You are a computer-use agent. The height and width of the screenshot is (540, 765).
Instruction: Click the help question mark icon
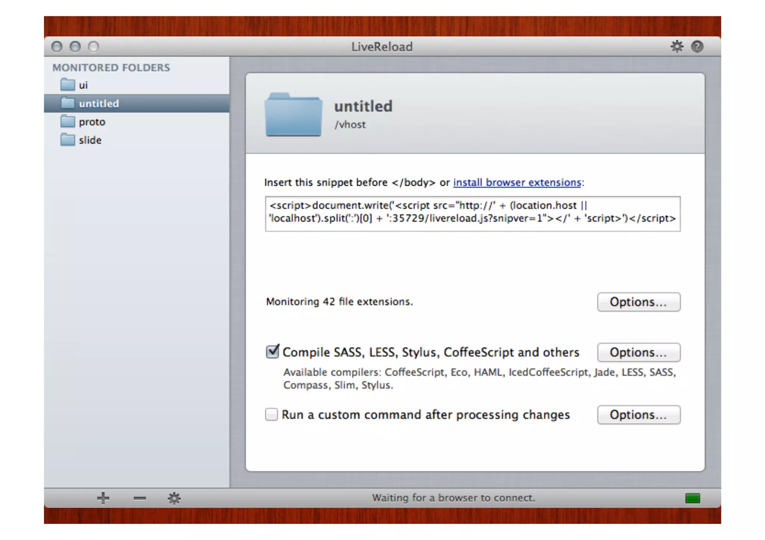tap(697, 47)
